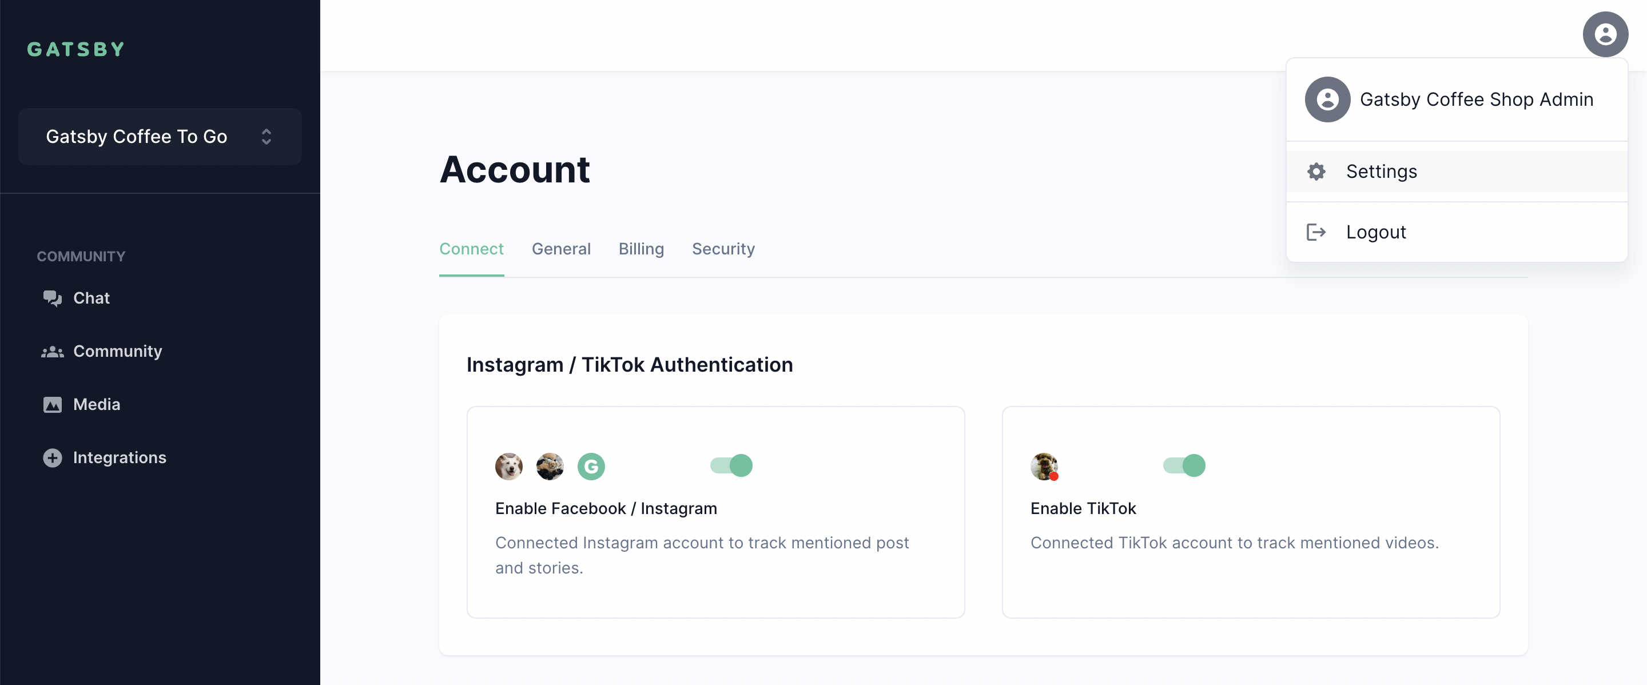This screenshot has height=685, width=1647.
Task: Click the TikTok connected account avatar
Action: [1044, 467]
